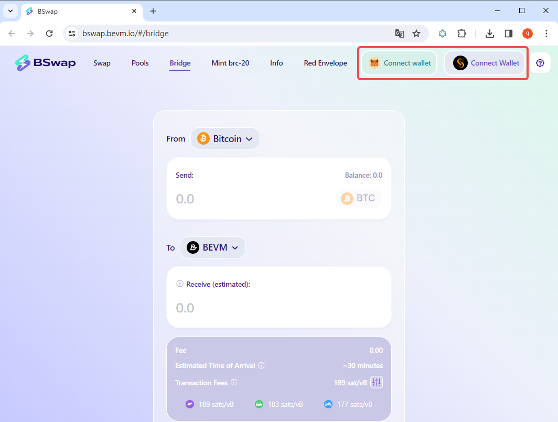Click the site information icon in address bar
The width and height of the screenshot is (558, 422).
(72, 34)
